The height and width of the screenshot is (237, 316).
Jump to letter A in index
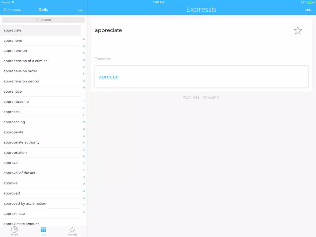click(x=84, y=39)
